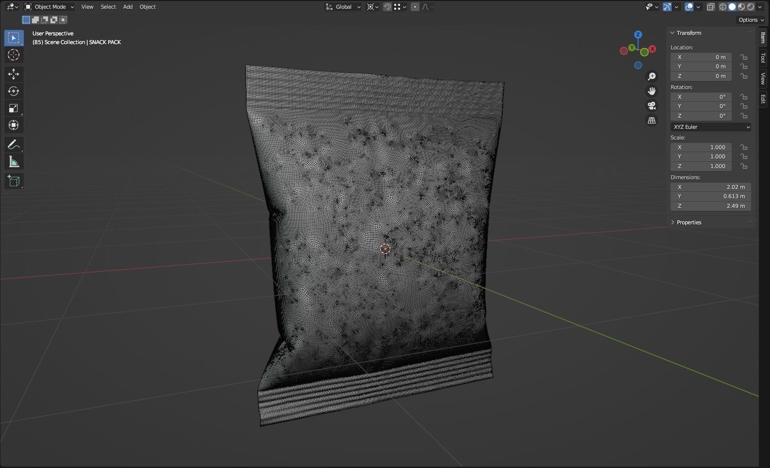770x468 pixels.
Task: Switch perspective/orthographic grid icon
Action: (x=652, y=120)
